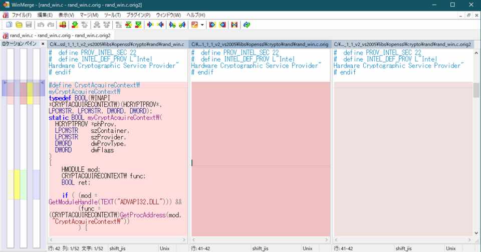Open the マージ(M) menu
This screenshot has width=481, height=252.
(89, 15)
